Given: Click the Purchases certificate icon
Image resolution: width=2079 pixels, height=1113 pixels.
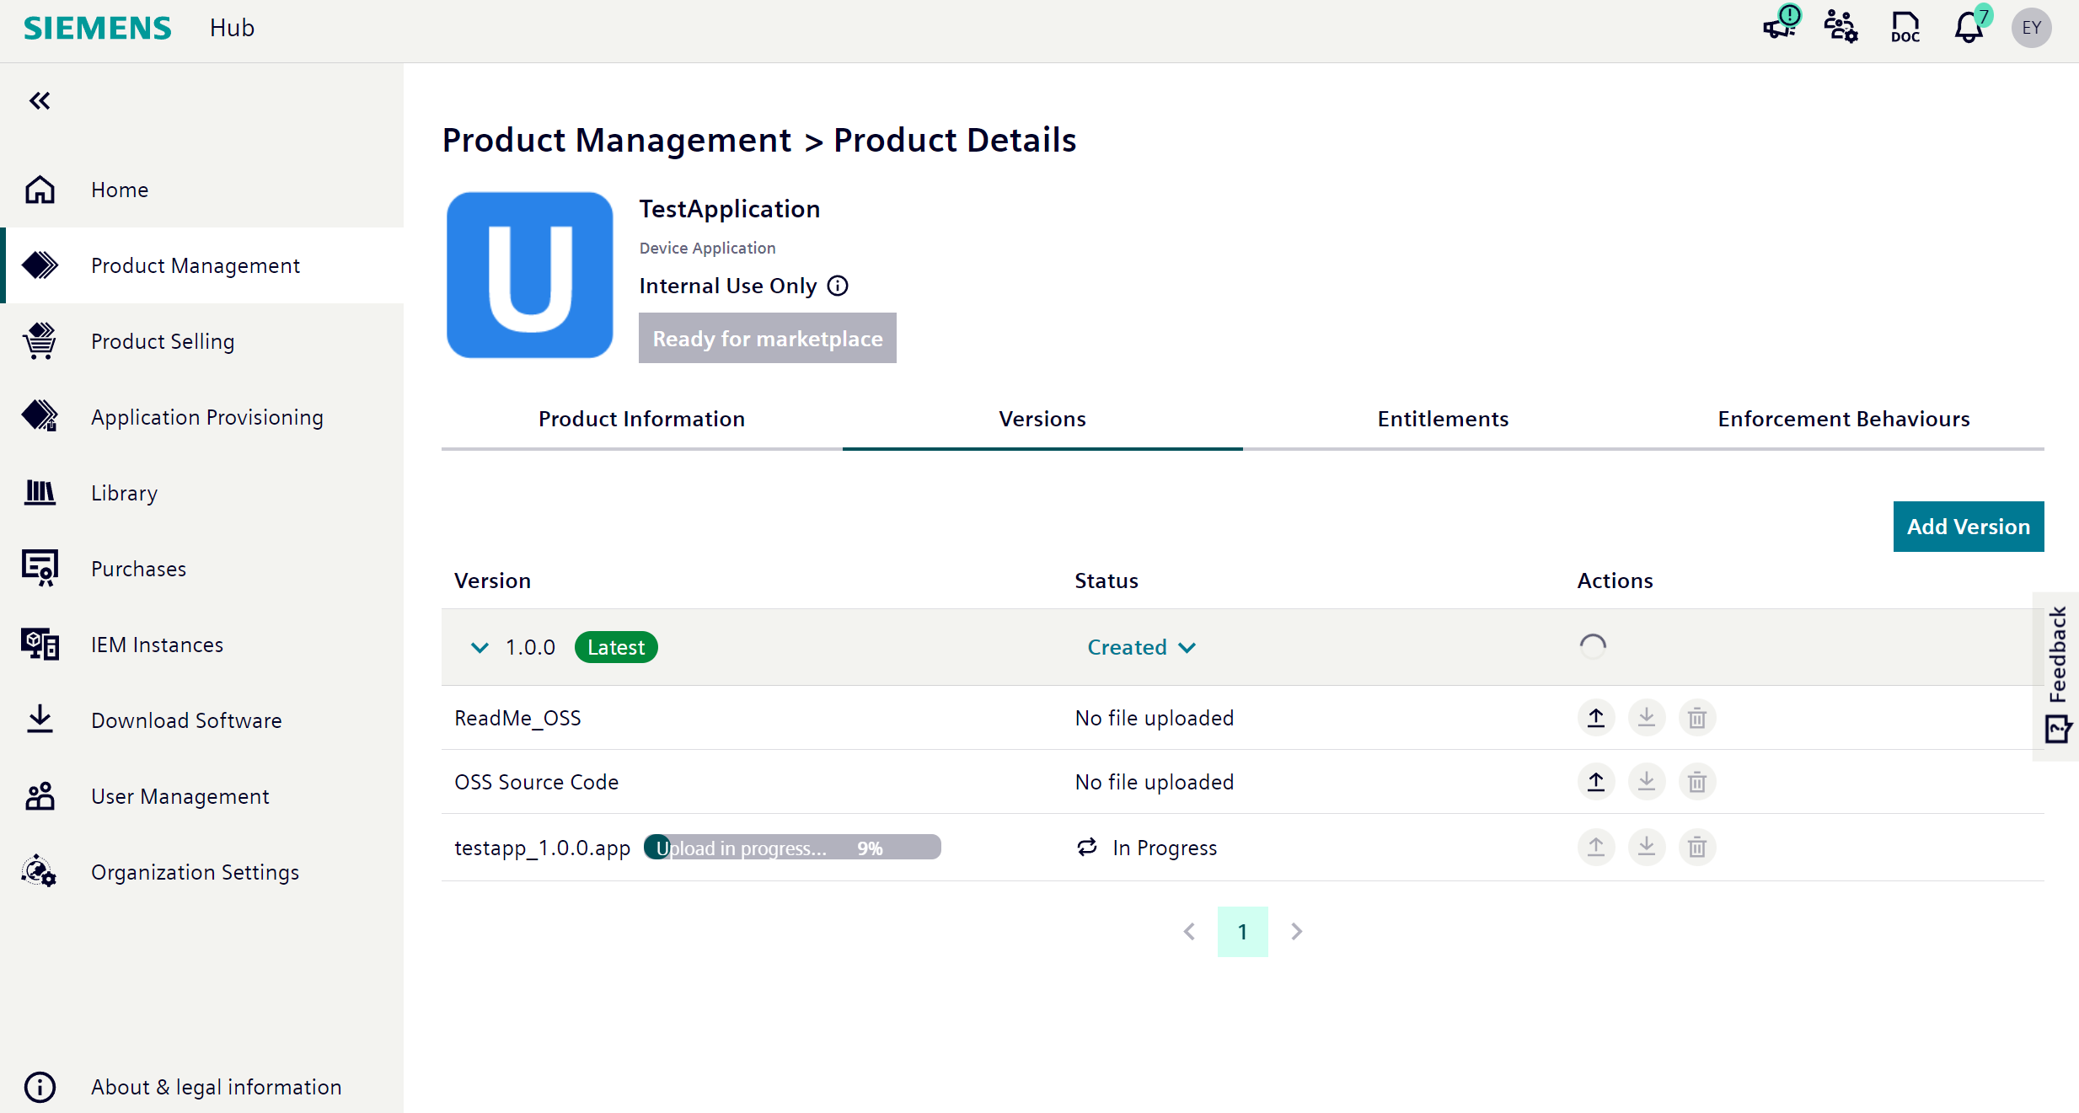Looking at the screenshot, I should [40, 568].
